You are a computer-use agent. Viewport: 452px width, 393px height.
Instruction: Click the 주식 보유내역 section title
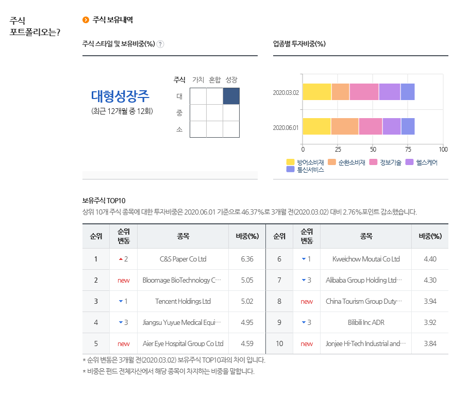tap(112, 20)
